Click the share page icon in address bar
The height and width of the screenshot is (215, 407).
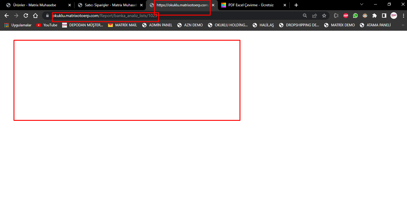[314, 16]
